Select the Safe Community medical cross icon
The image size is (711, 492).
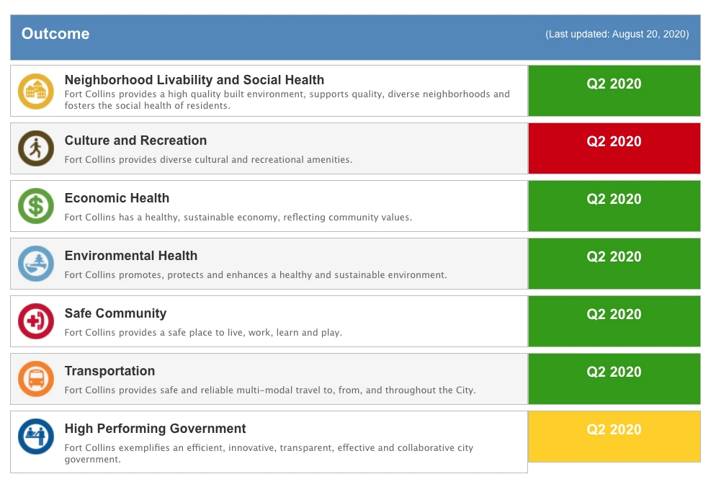35,321
